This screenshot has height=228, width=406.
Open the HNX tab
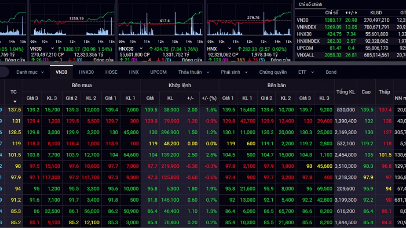(134, 72)
